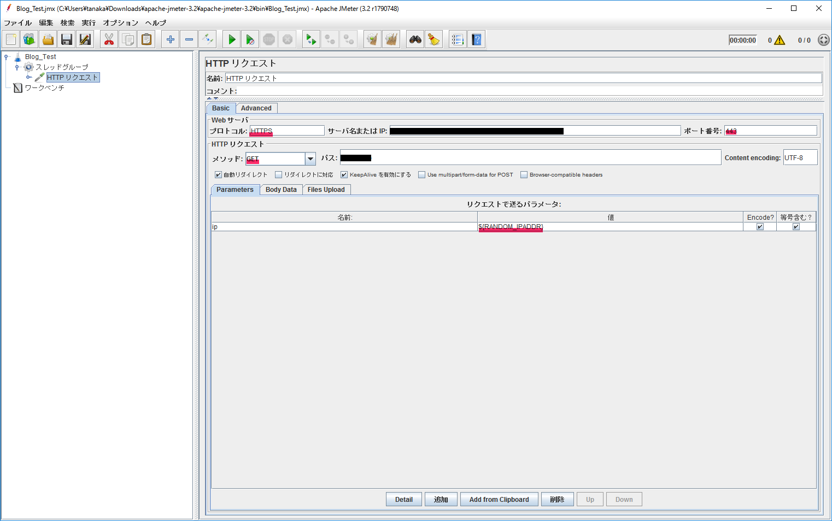The height and width of the screenshot is (521, 832).
Task: Click the Remote Shutdown All icon
Action: pos(349,39)
